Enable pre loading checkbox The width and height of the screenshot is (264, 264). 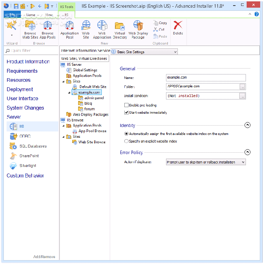point(126,105)
